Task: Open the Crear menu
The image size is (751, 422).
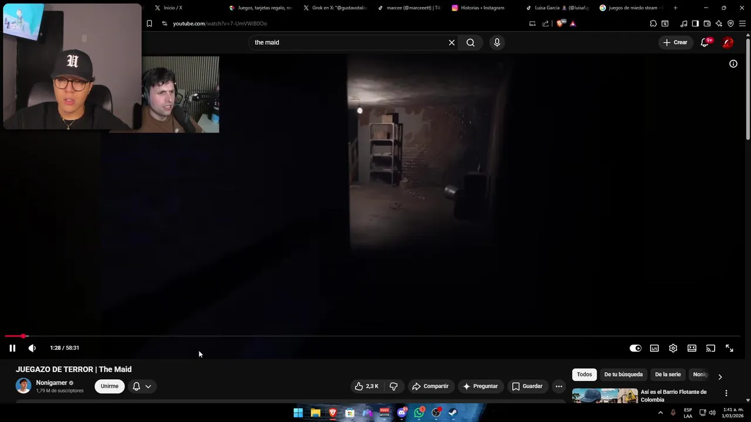Action: [675, 42]
